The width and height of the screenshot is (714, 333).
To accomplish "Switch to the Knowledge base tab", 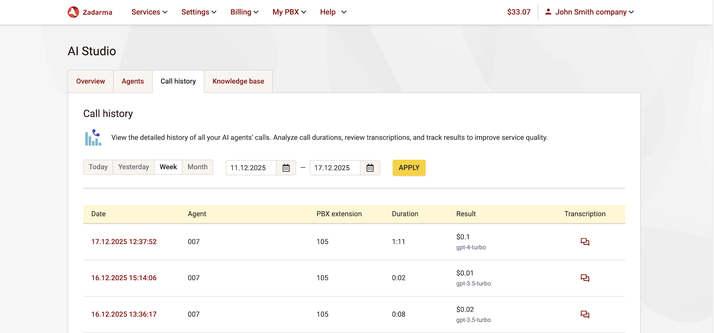I will [x=238, y=81].
